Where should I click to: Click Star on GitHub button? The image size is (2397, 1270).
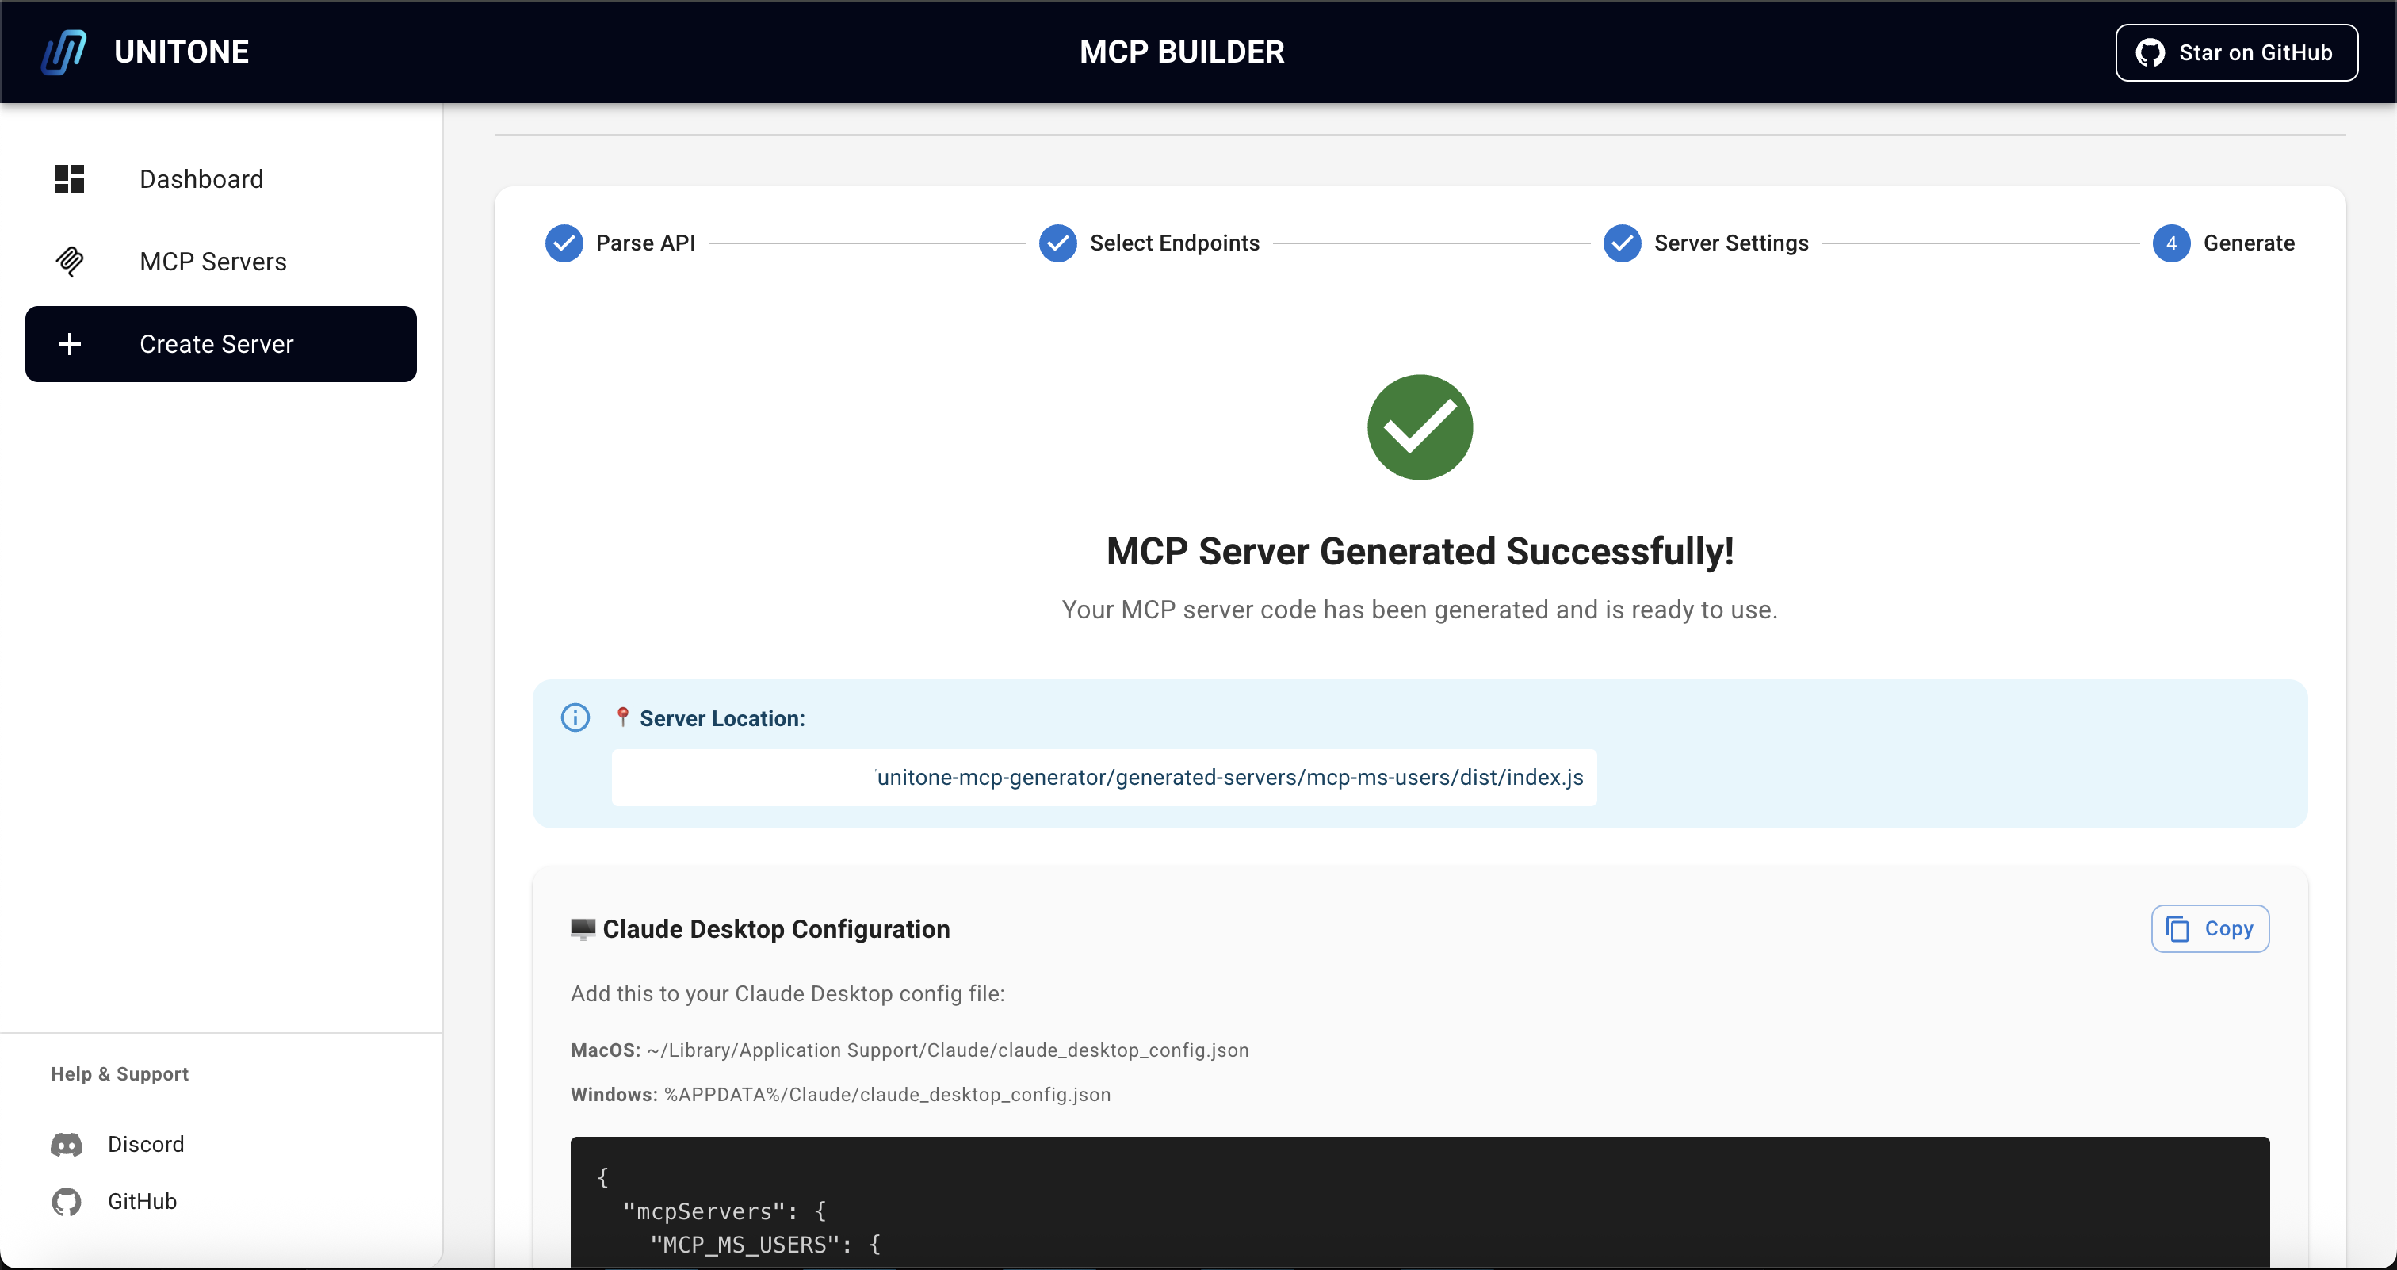pyautogui.click(x=2236, y=53)
